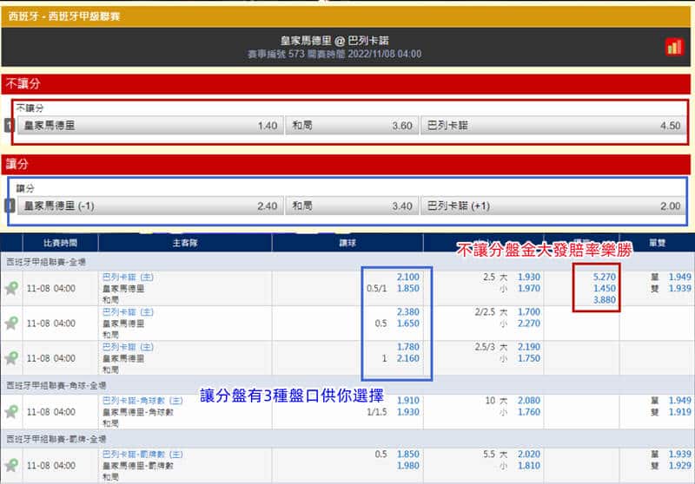Click handicap odds 1.850 beside 0.5/1
Viewport: 695px width, 484px height.
pos(407,289)
